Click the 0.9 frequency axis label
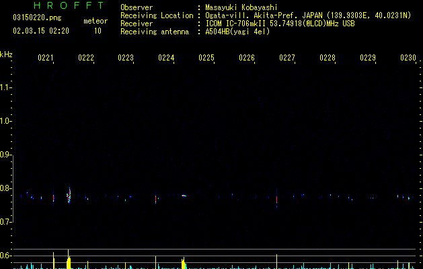423x269 pixels. pyautogui.click(x=5, y=155)
